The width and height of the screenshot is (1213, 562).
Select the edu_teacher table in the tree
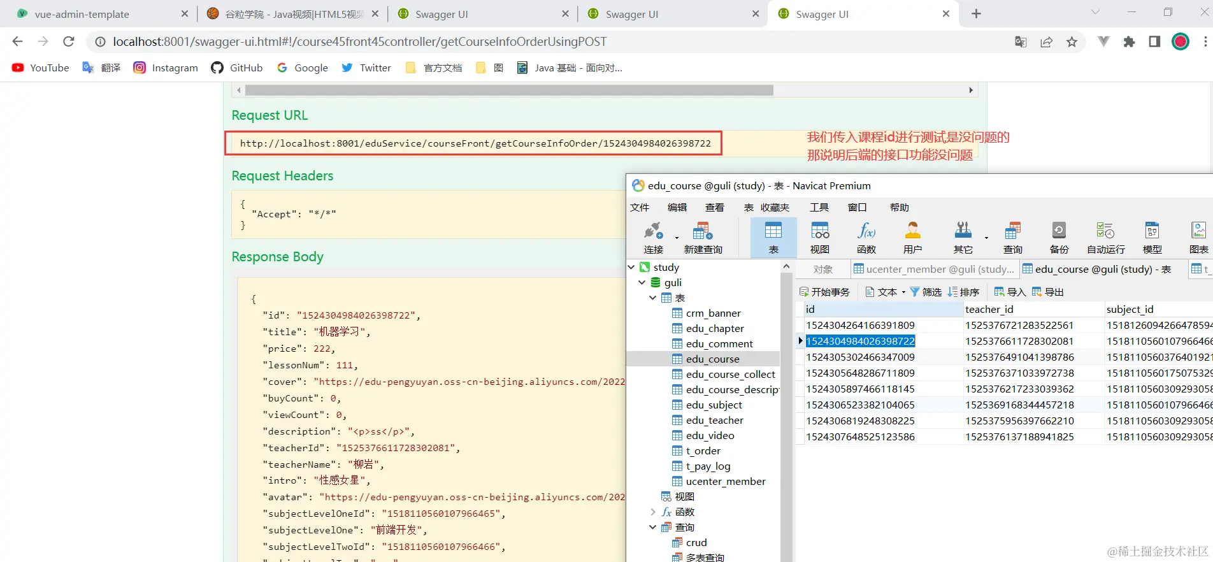coord(714,420)
